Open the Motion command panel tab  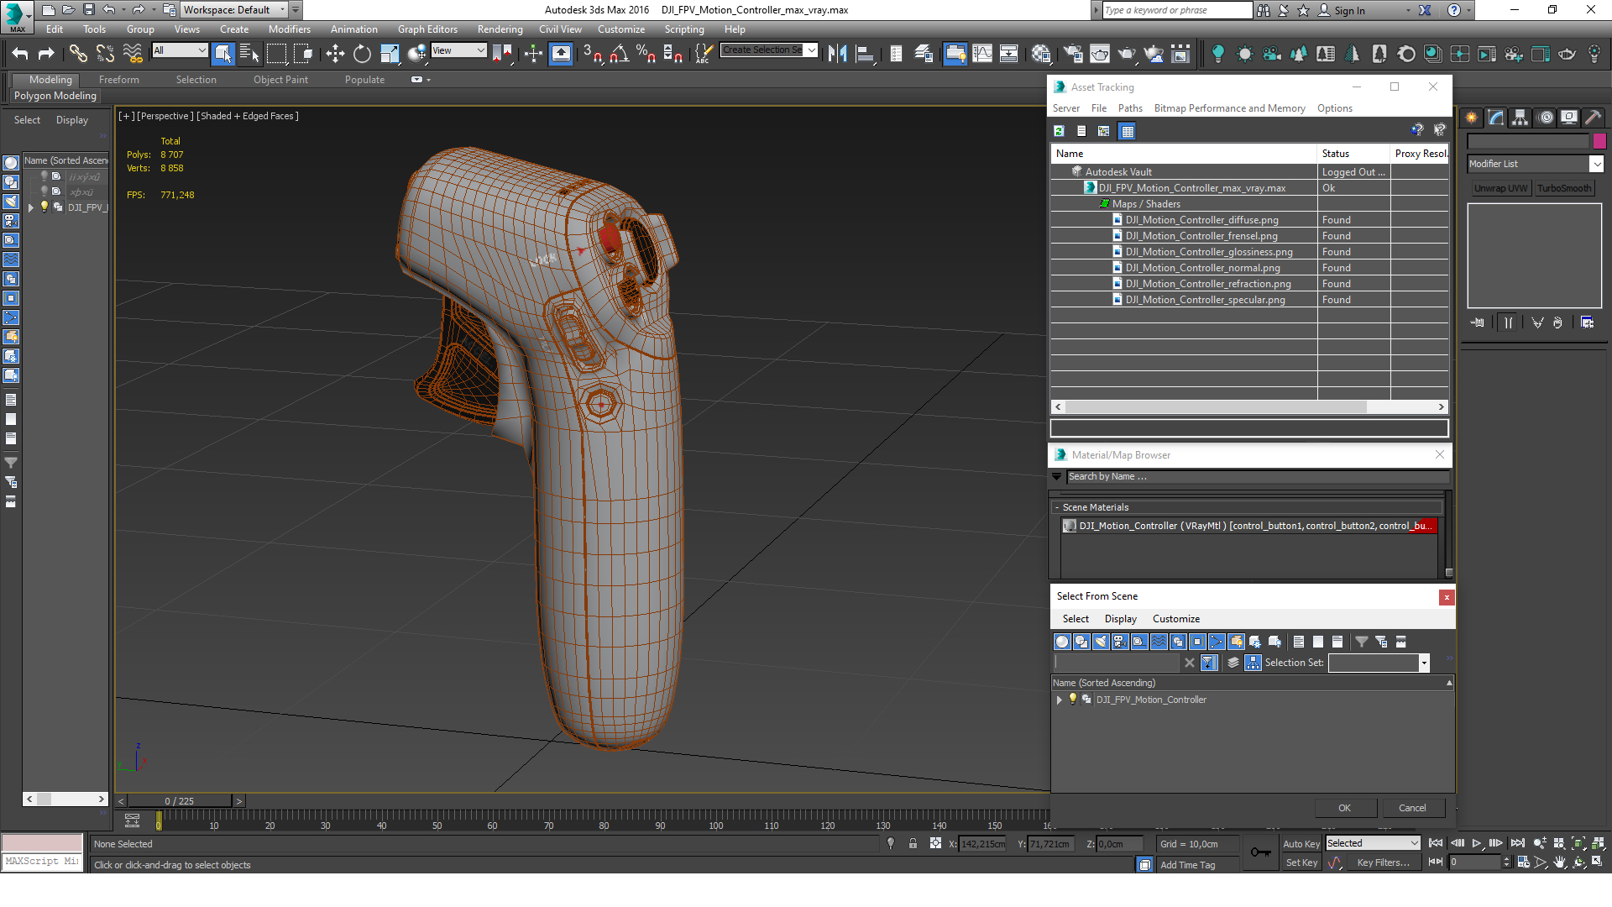tap(1546, 118)
